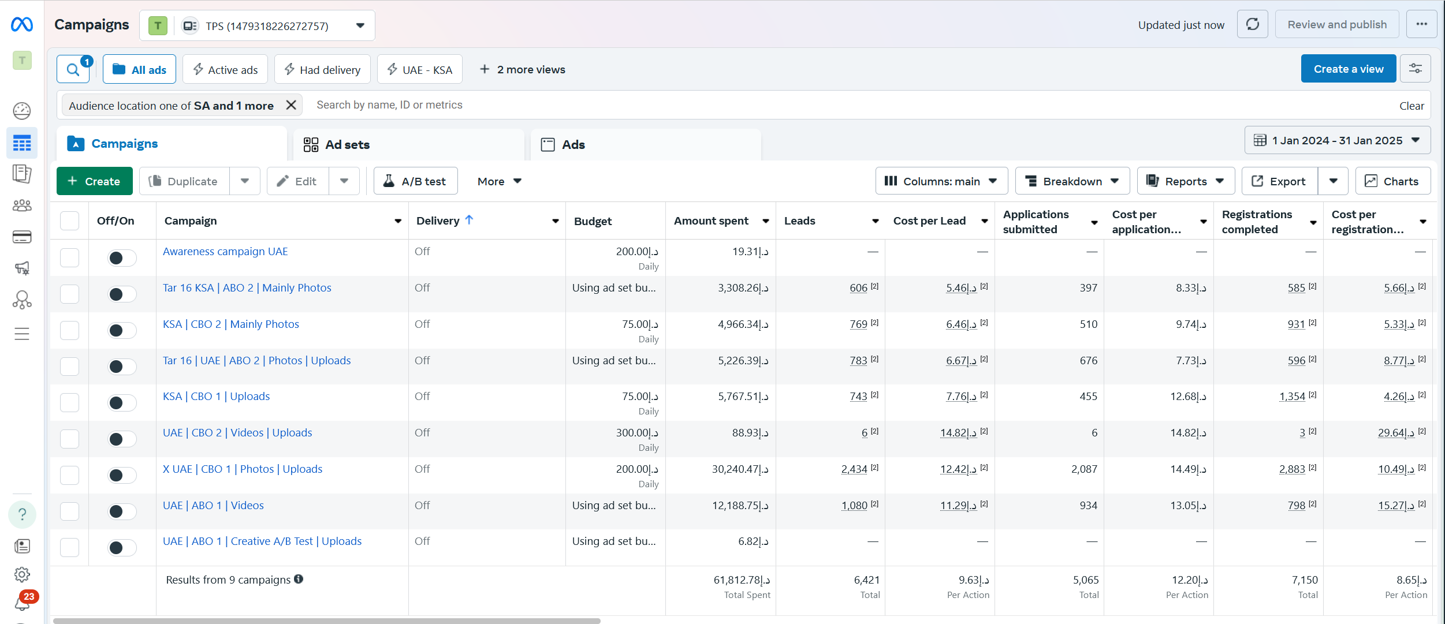Screen dimensions: 1445x624
Task: Open UAE | ABO 1 | Creative A/B Test link
Action: (x=262, y=541)
